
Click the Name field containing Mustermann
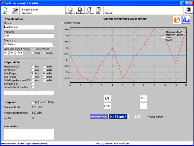(x=29, y=27)
